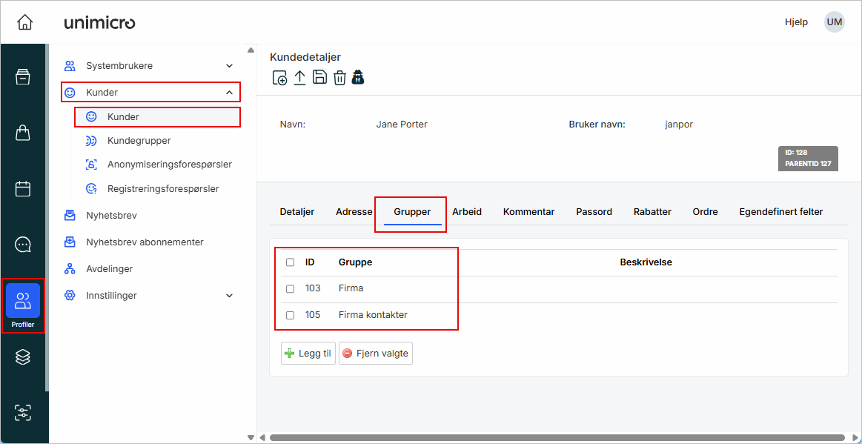Tick the checkbox for Firma kontakter
The width and height of the screenshot is (862, 444).
291,316
